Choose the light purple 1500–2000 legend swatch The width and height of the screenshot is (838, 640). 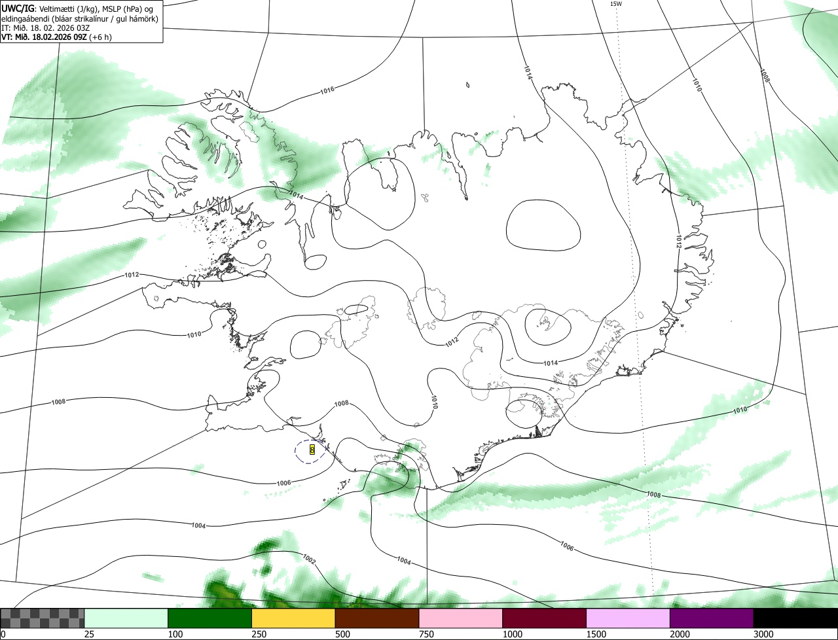(628, 618)
